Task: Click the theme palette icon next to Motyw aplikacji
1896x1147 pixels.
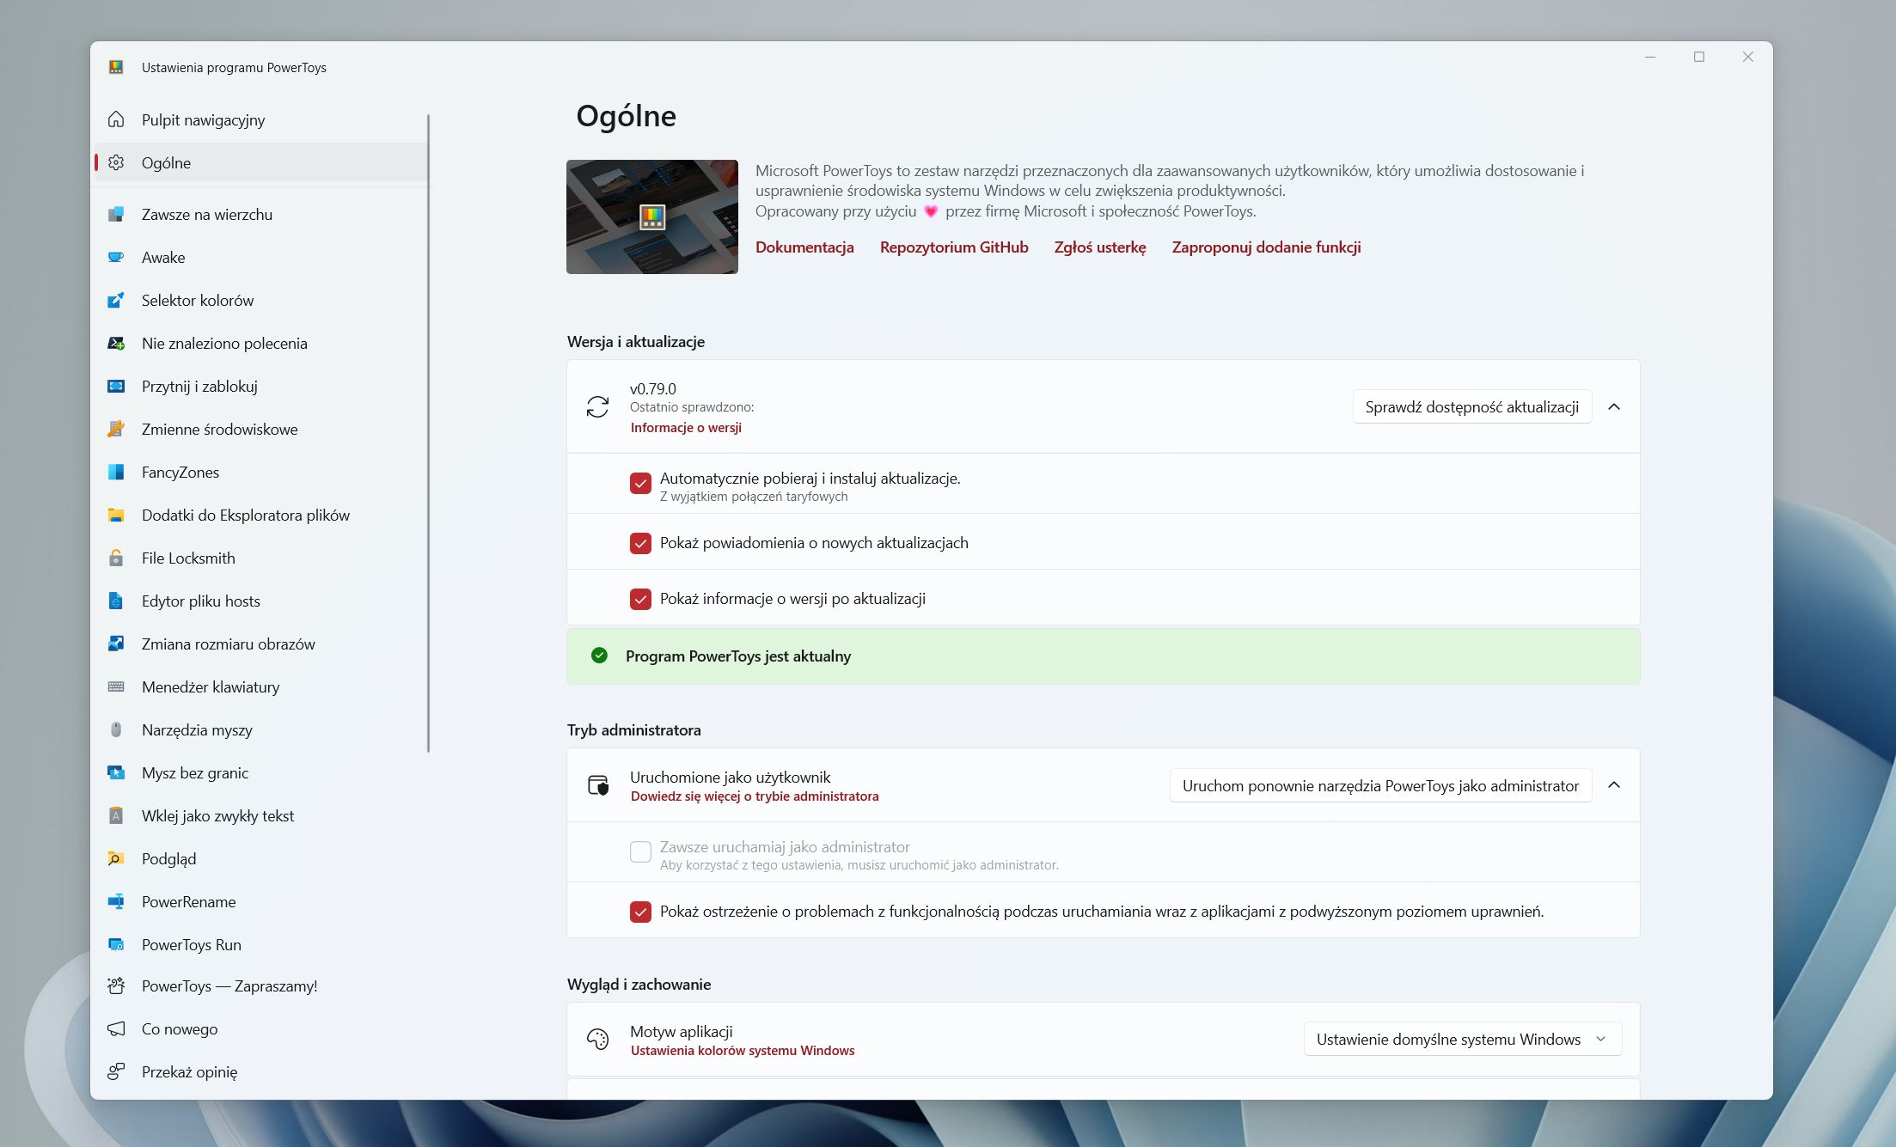Action: 599,1039
